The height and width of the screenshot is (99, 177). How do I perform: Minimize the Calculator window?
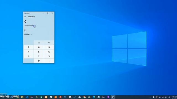[x=43, y=13]
